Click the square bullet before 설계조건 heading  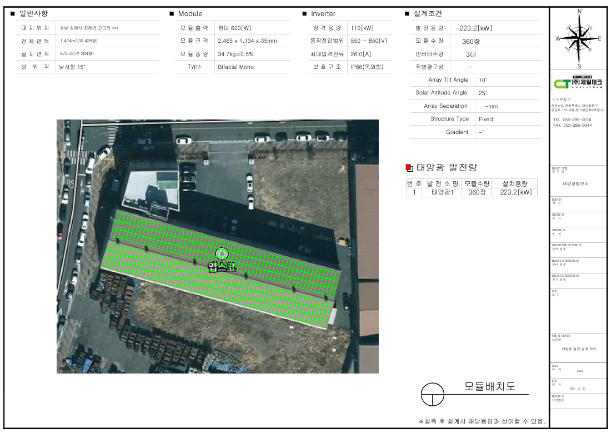click(x=407, y=14)
